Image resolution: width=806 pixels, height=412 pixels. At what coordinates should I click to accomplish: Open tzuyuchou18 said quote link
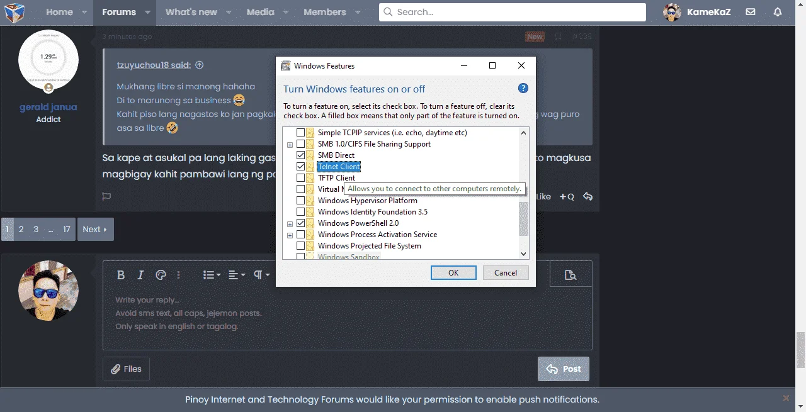pyautogui.click(x=154, y=65)
